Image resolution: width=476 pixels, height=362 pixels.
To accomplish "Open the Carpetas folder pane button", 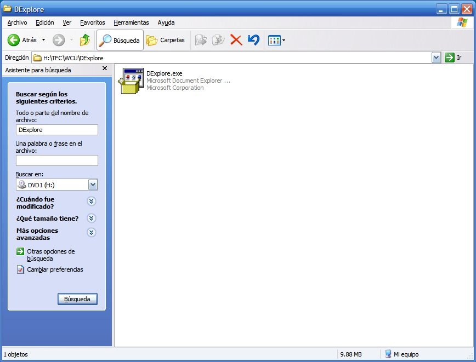I will (165, 40).
